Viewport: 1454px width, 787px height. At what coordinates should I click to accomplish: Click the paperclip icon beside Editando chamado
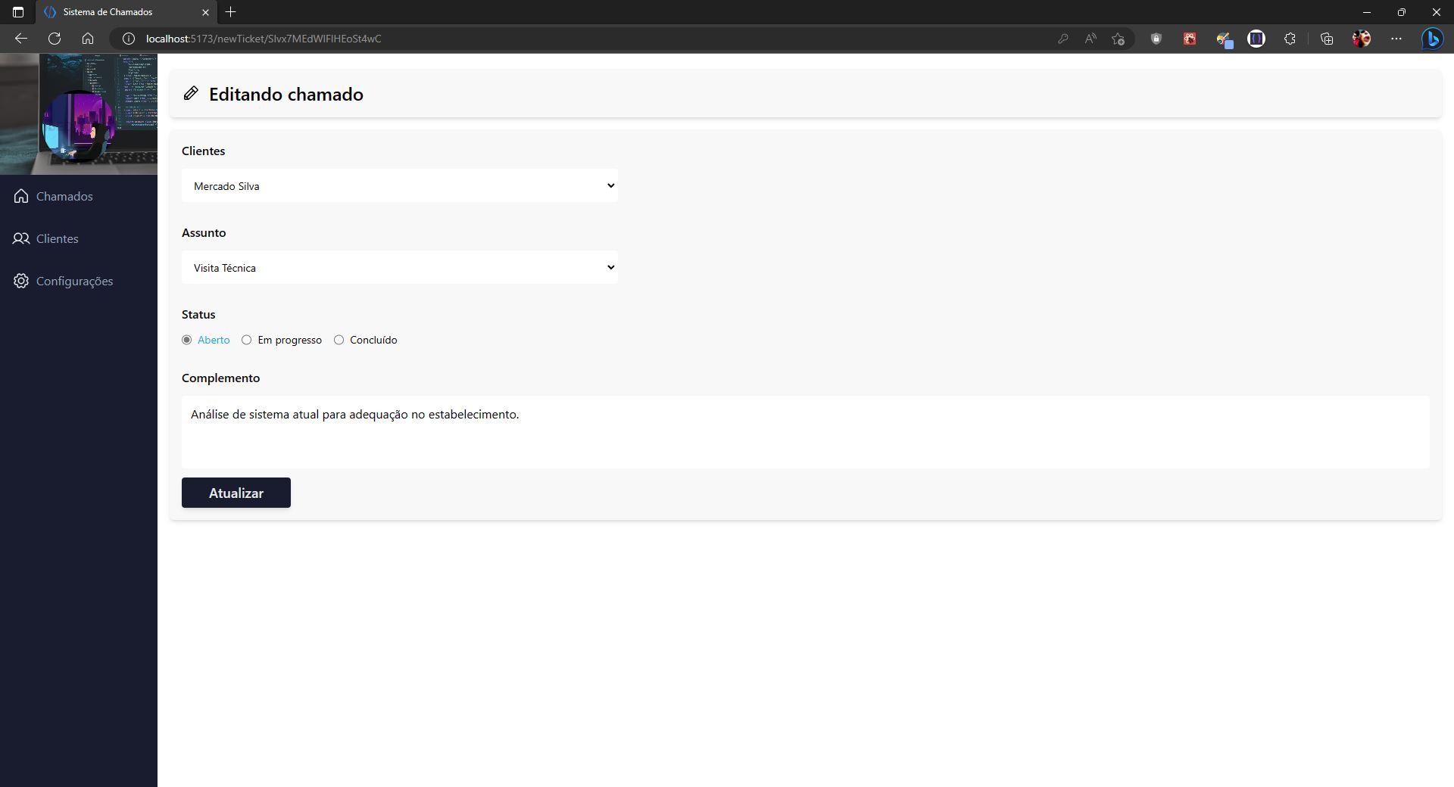pyautogui.click(x=190, y=92)
